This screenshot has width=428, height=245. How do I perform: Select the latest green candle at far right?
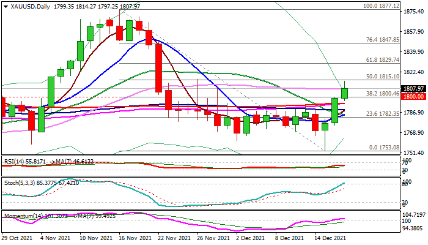coord(344,92)
